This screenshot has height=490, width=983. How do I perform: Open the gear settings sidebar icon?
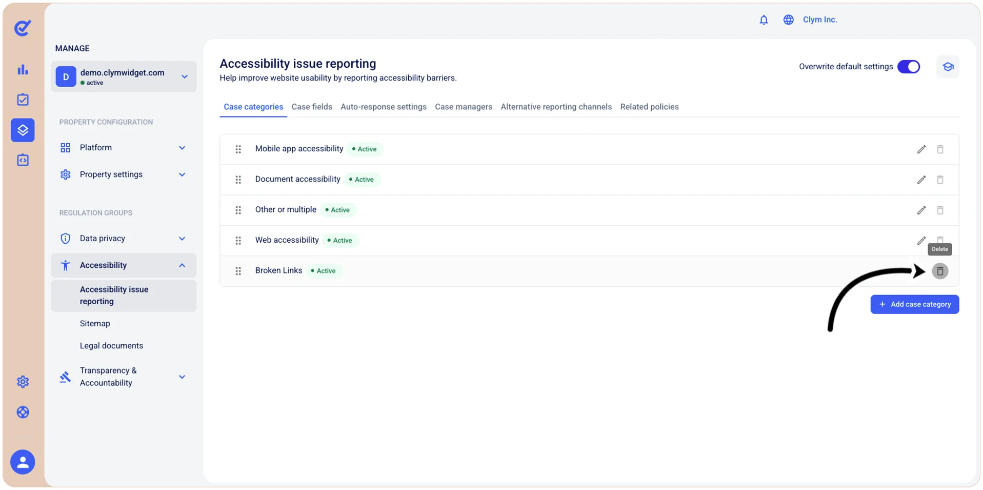(23, 382)
